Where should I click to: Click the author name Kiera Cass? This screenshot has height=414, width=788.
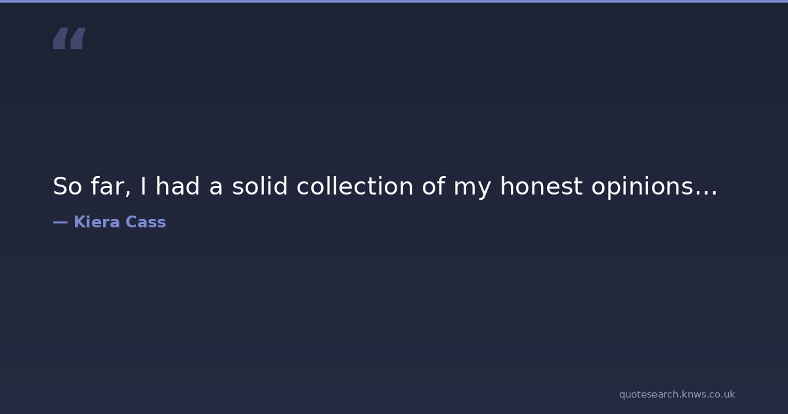pos(120,222)
